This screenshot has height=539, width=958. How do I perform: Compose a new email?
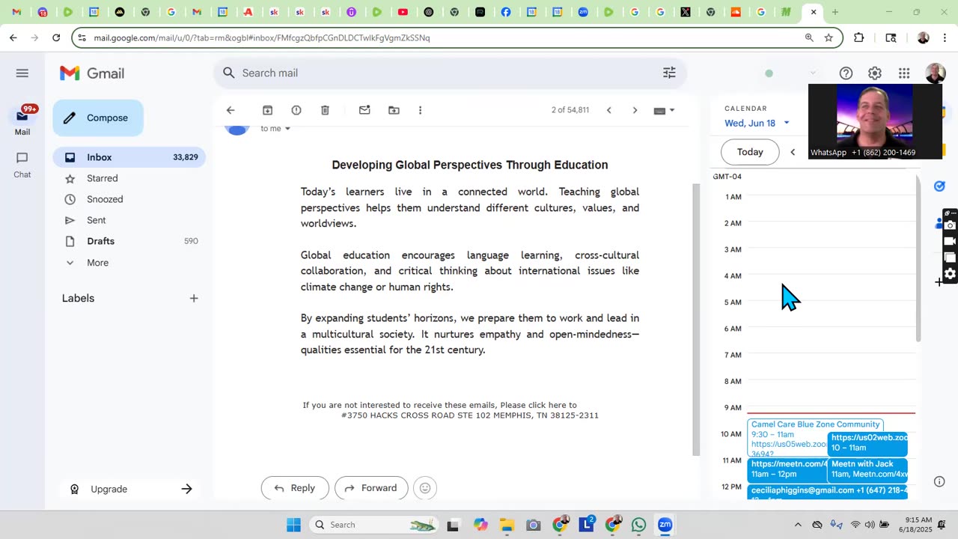(98, 118)
